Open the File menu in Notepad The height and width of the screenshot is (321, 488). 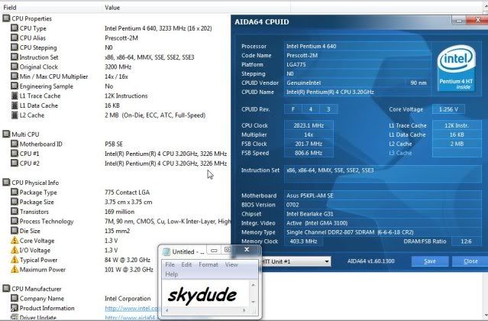click(x=170, y=264)
